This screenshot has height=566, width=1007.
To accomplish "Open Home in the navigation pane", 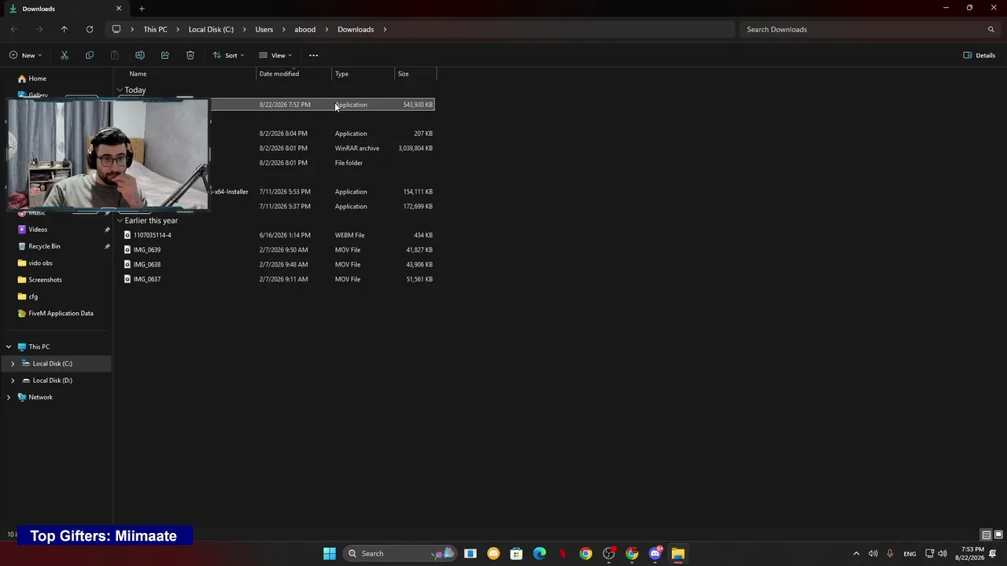I will pyautogui.click(x=37, y=79).
